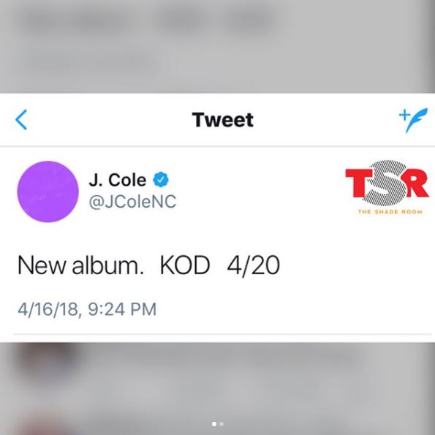
Task: Click the small plus sign on the compose icon
Action: (405, 115)
